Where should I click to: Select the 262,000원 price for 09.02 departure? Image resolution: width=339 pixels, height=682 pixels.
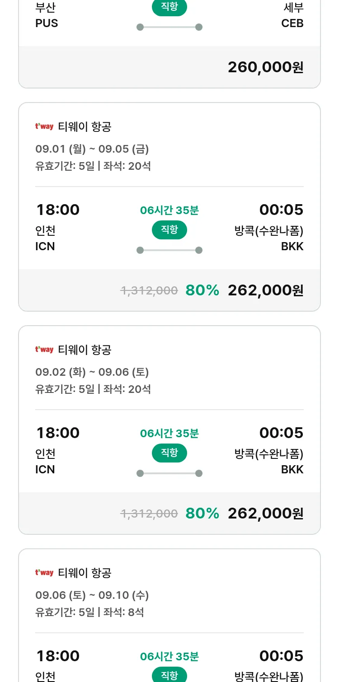point(265,514)
